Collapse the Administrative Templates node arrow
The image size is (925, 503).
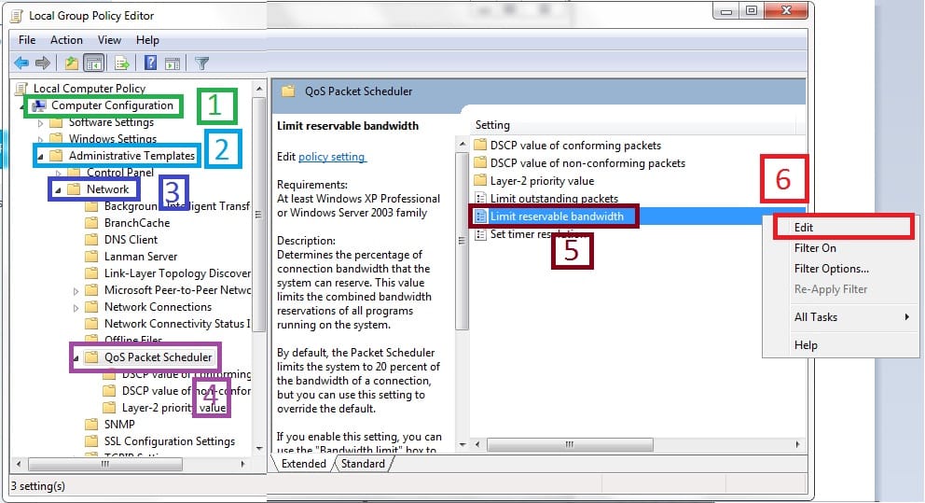coord(40,157)
